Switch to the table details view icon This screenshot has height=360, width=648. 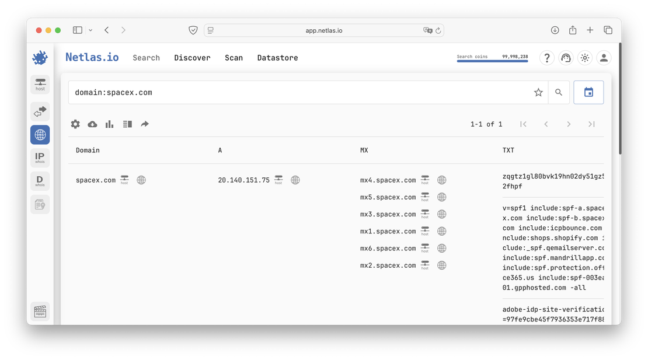click(x=127, y=124)
